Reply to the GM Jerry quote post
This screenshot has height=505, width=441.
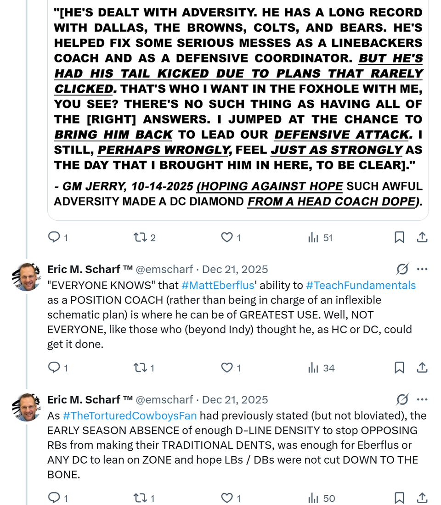tap(54, 237)
